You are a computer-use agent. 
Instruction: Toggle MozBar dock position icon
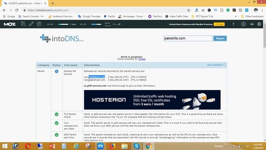point(252,24)
